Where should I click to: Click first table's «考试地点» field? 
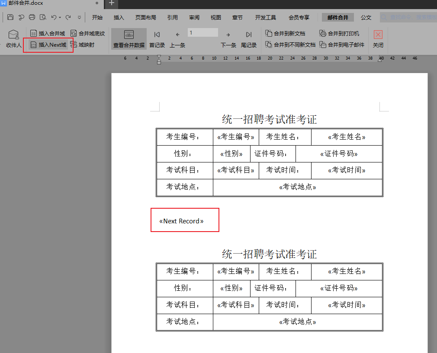point(297,187)
